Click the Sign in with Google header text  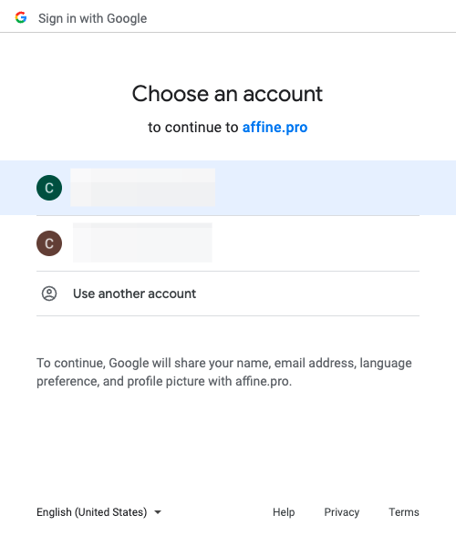(93, 18)
